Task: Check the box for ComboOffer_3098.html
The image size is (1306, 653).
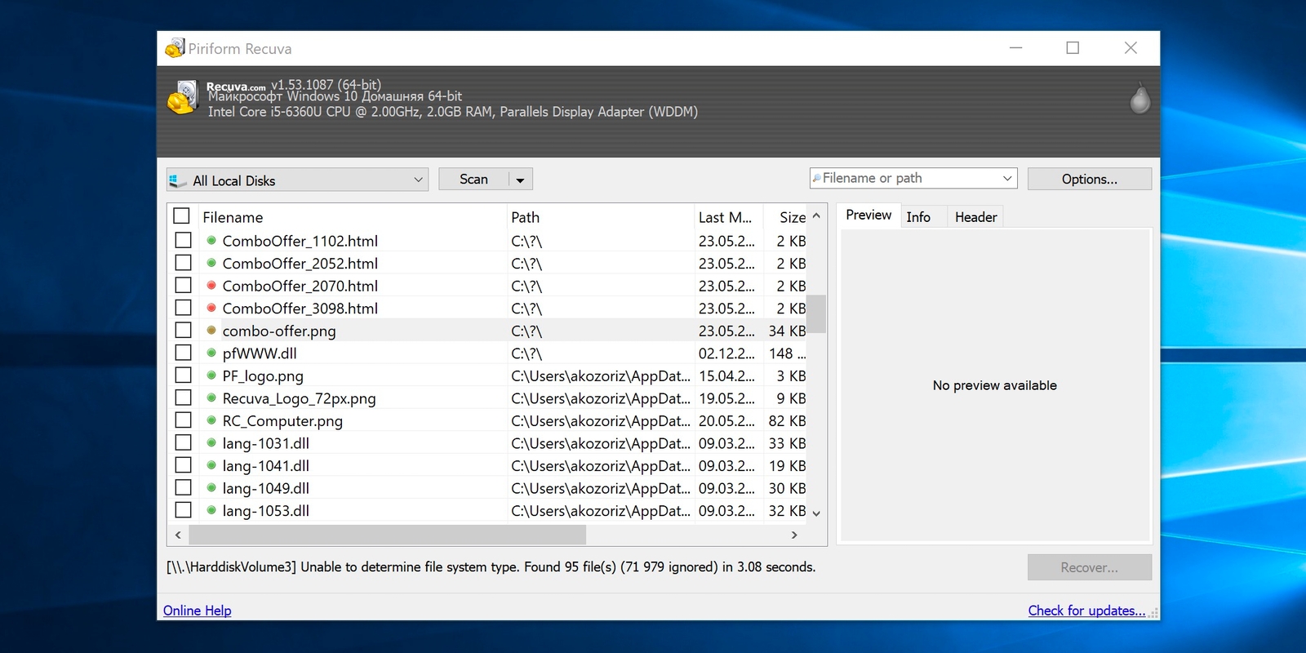Action: (x=184, y=308)
